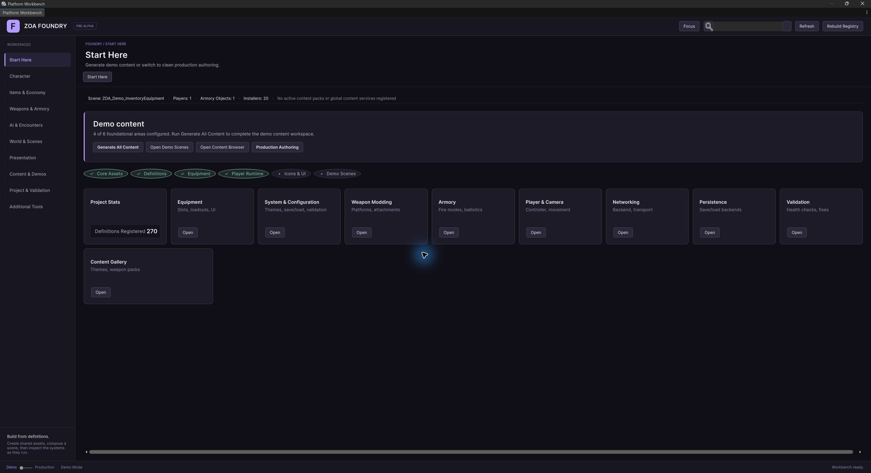The image size is (871, 473).
Task: Select the Presentation workspace
Action: tap(37, 158)
